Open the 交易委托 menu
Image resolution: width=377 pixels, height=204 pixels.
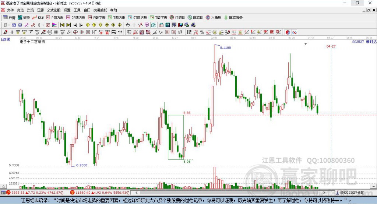tap(100, 10)
